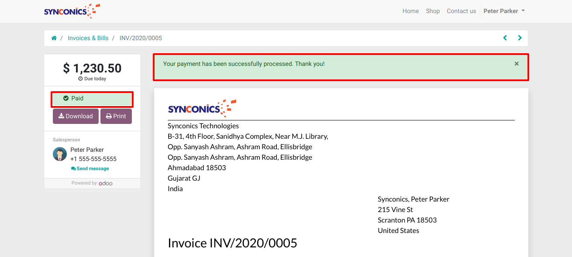The image size is (572, 257).
Task: Open the Home menu item
Action: pos(410,11)
